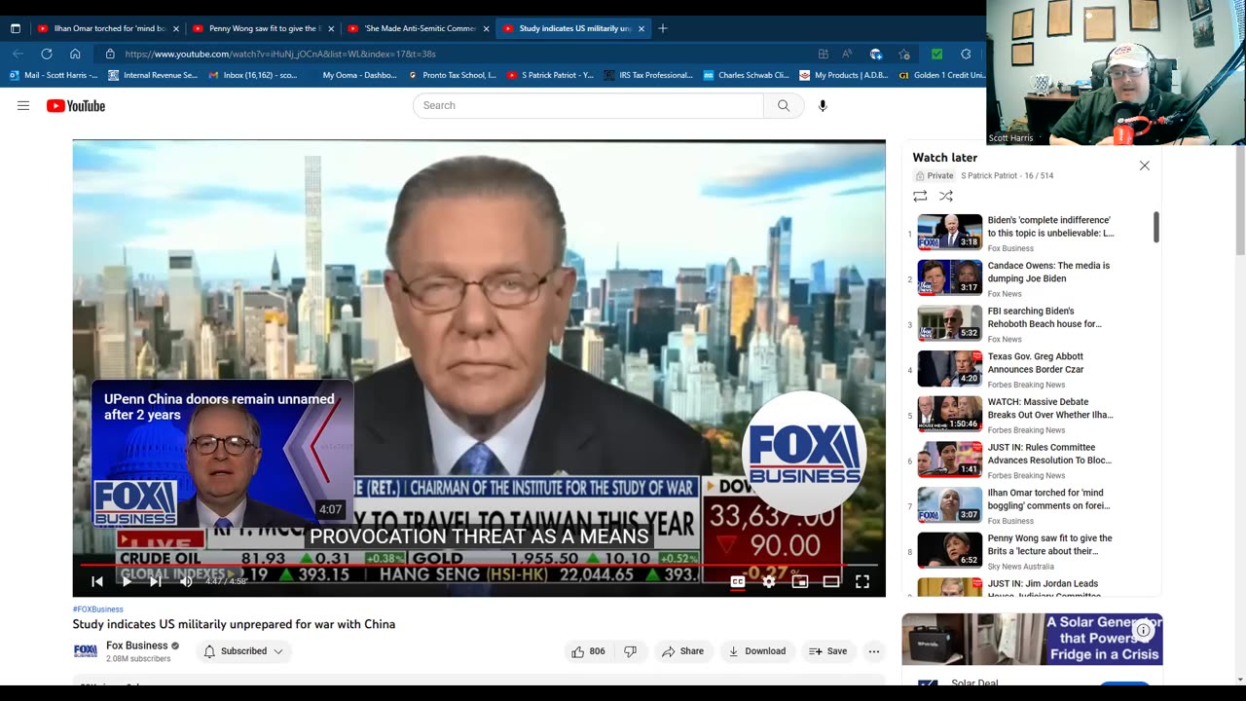
Task: Open the #FOXBusiness hashtag link
Action: coord(97,609)
